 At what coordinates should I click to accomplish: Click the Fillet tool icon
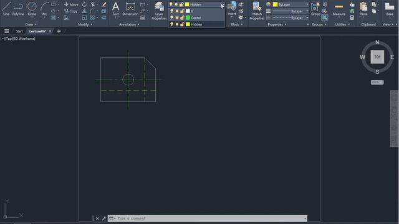pyautogui.click(x=92, y=11)
